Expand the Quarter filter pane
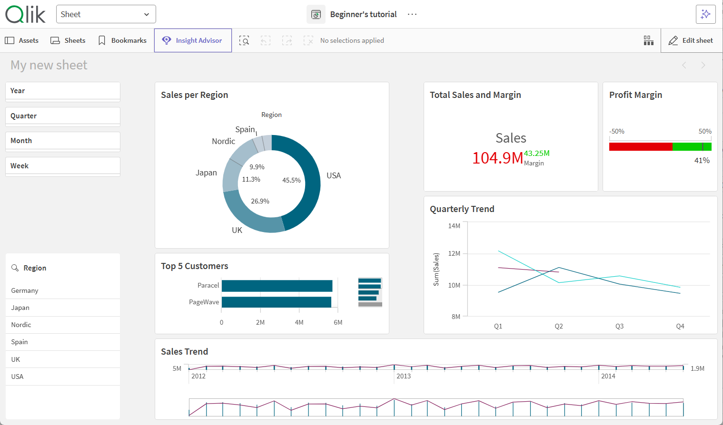Image resolution: width=723 pixels, height=425 pixels. pos(63,116)
